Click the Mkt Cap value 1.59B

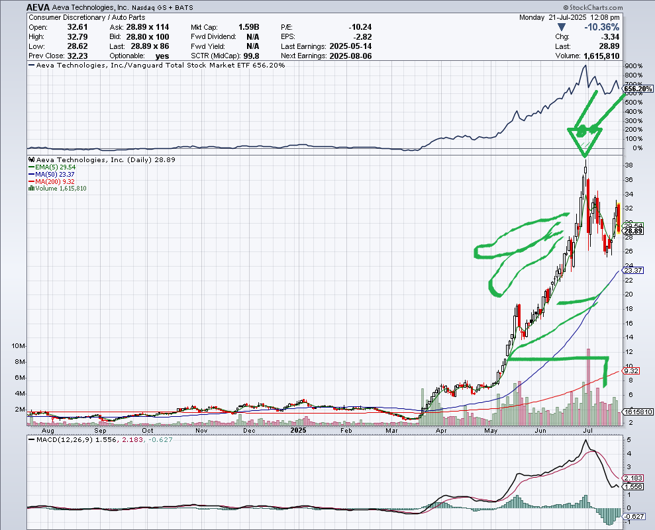[248, 27]
